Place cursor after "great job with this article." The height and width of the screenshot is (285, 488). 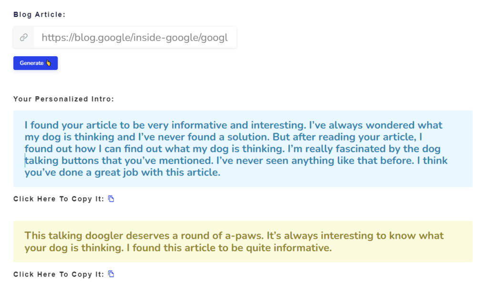coord(221,173)
